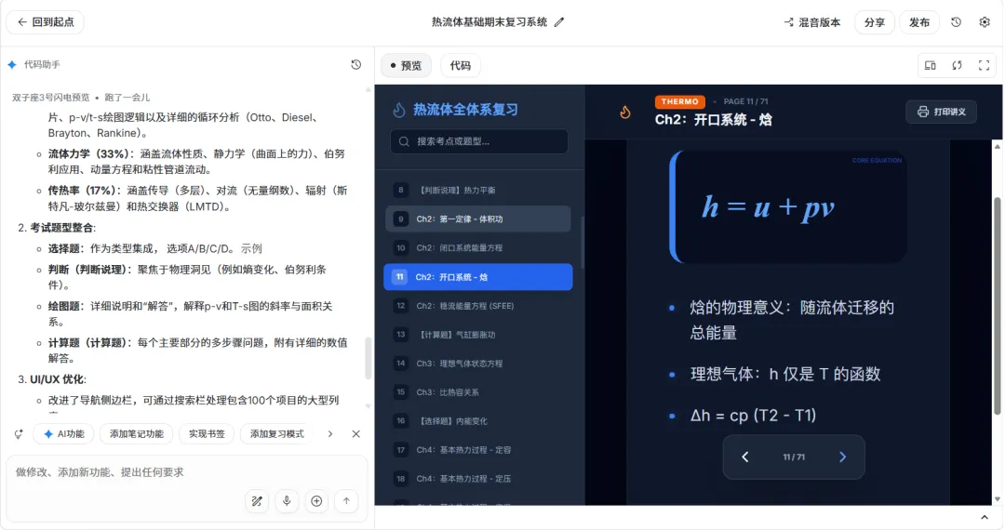Click the h = u + pv equation card
The image size is (1005, 530).
pyautogui.click(x=788, y=206)
